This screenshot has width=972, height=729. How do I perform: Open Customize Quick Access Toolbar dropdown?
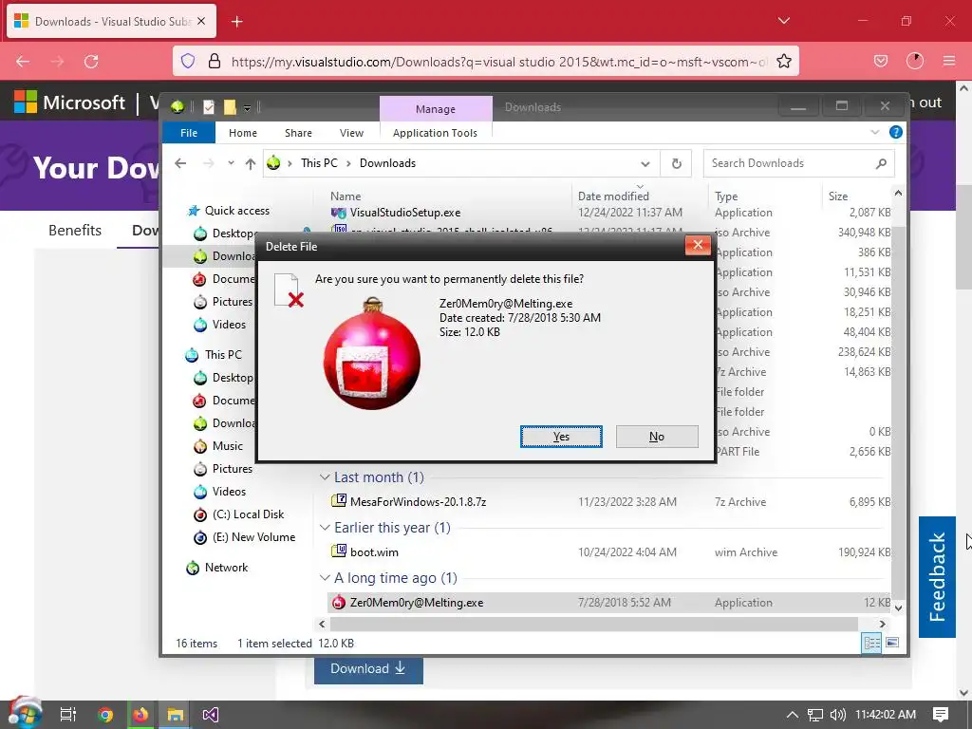(x=247, y=108)
